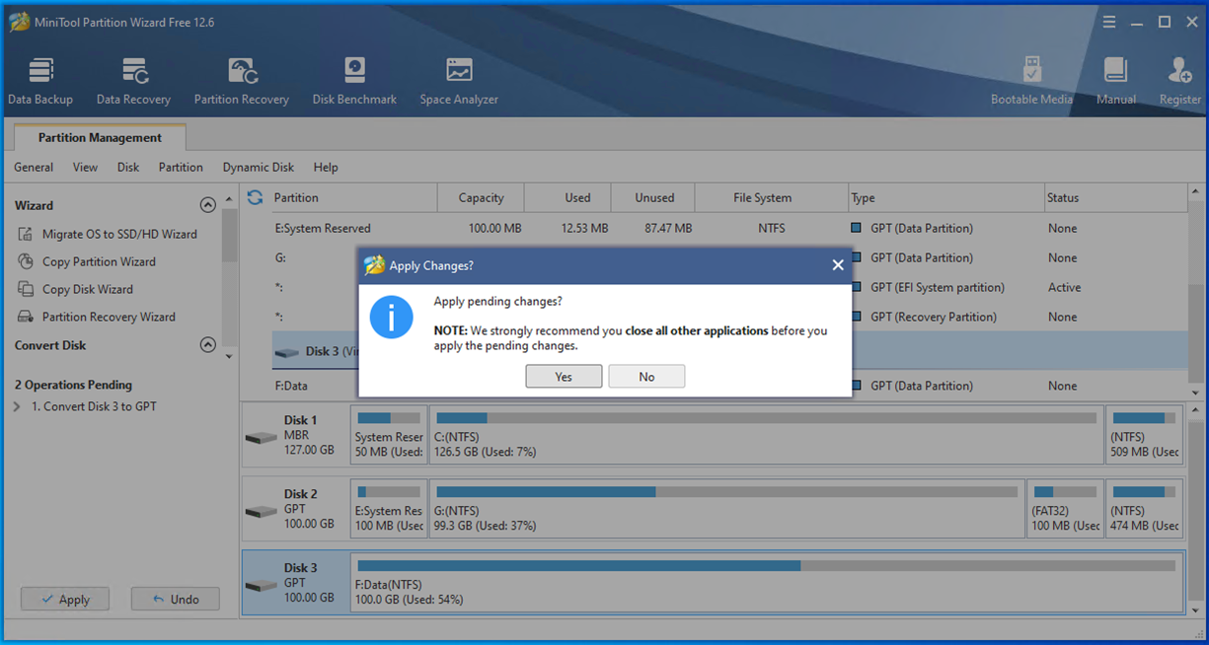Sort by Unused column header
This screenshot has height=645, width=1209.
tap(654, 197)
